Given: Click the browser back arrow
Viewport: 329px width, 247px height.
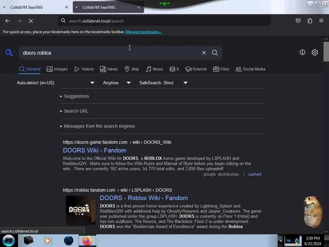Looking at the screenshot, I should pyautogui.click(x=8, y=21).
